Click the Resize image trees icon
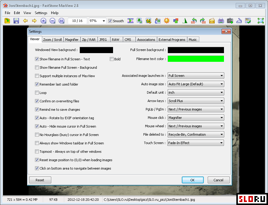Screen dimensions: 268x205 pyautogui.click(x=140, y=21)
